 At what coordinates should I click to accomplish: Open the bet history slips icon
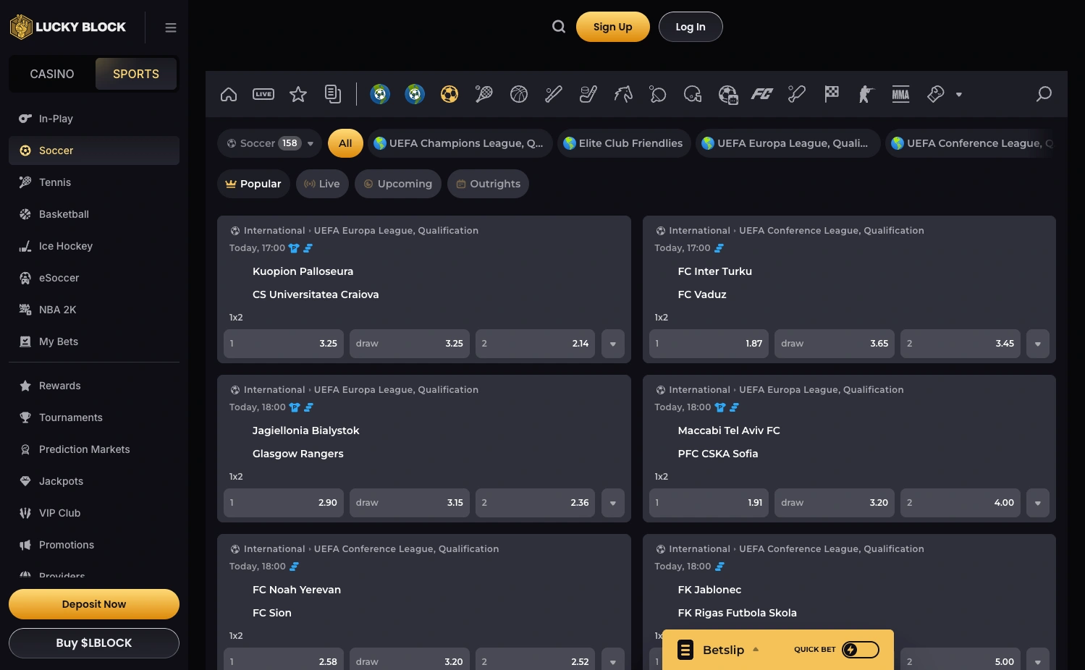(x=333, y=94)
